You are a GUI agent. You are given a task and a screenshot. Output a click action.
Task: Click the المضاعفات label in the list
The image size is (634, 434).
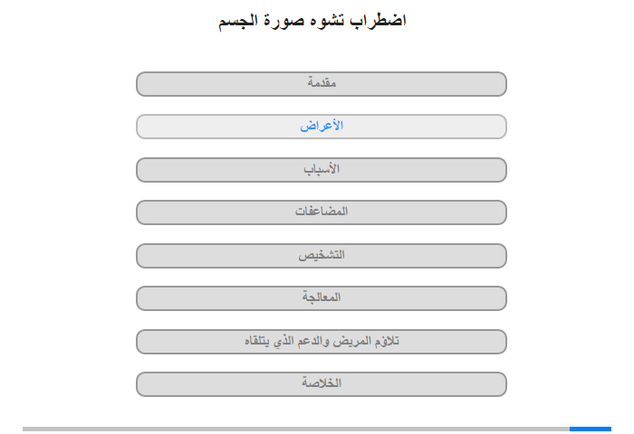322,212
